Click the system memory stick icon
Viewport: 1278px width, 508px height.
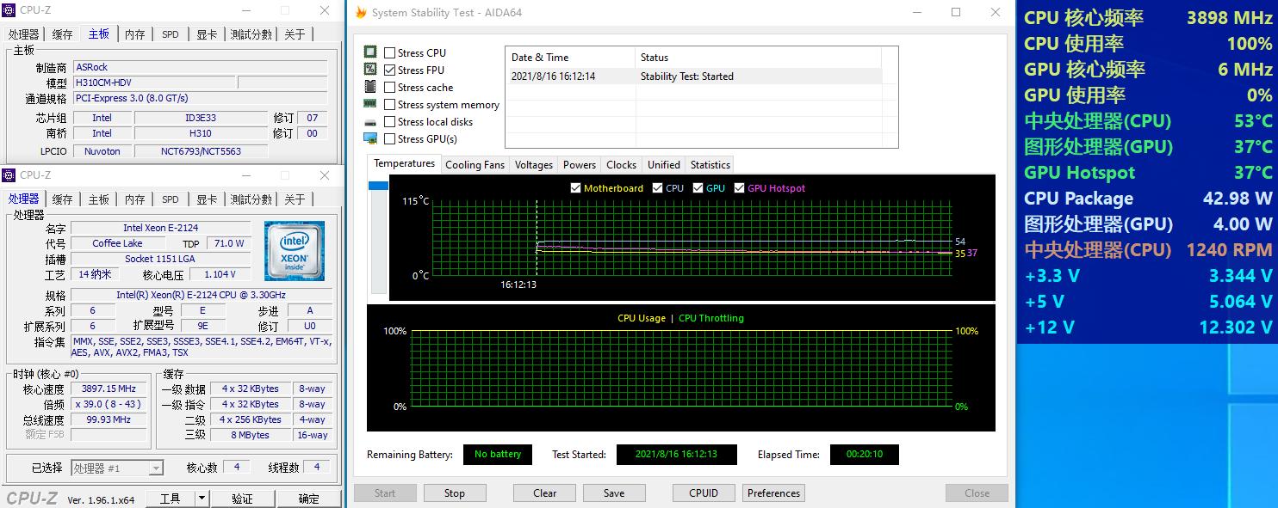click(370, 104)
